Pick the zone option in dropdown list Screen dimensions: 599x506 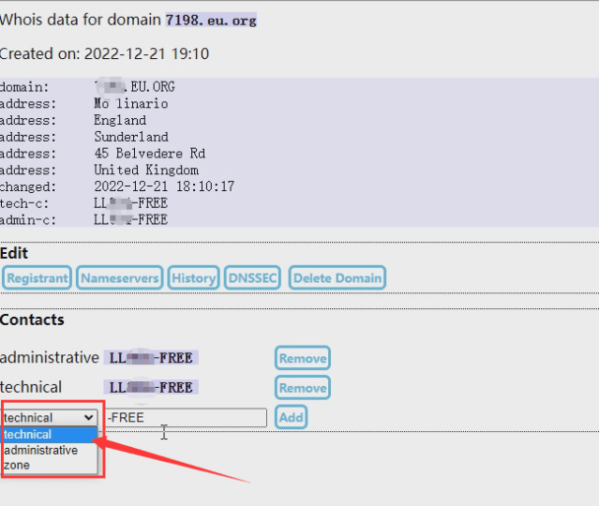click(x=17, y=465)
